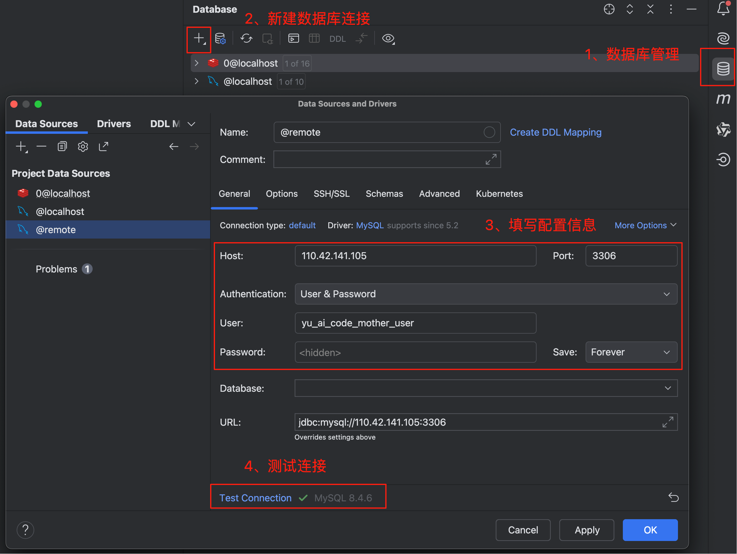Duplicate the selected data source icon

click(62, 147)
